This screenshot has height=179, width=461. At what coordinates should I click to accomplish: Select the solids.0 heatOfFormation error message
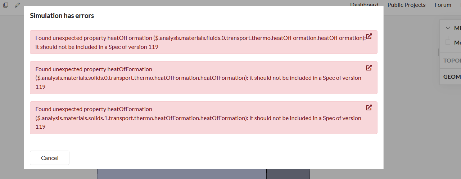198,78
